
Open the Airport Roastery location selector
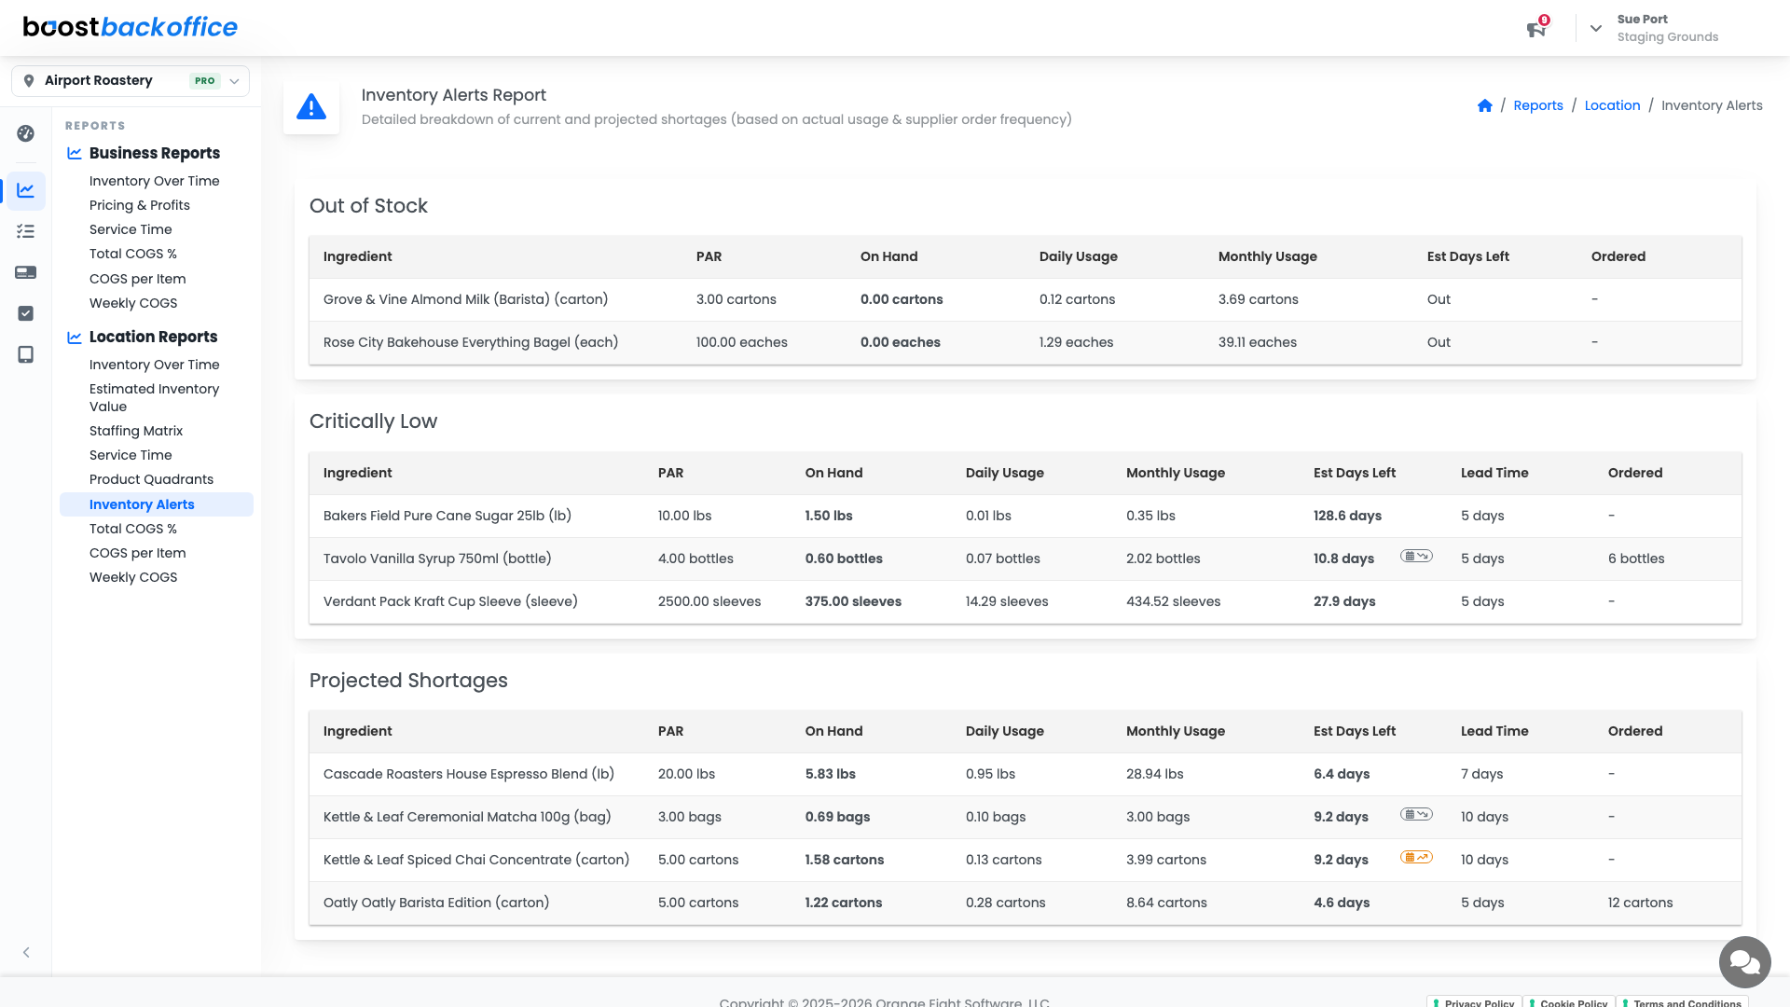click(131, 81)
